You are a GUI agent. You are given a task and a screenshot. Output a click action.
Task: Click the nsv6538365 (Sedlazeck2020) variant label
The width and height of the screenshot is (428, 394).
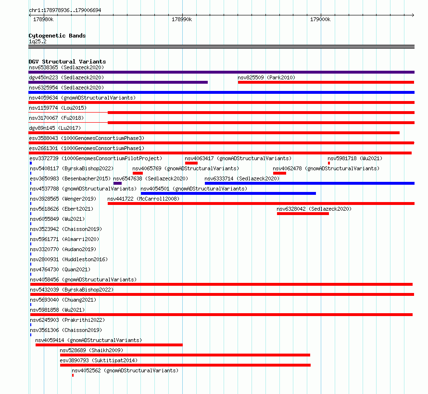click(x=66, y=67)
